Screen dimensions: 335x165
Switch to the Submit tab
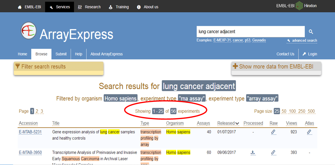61,54
